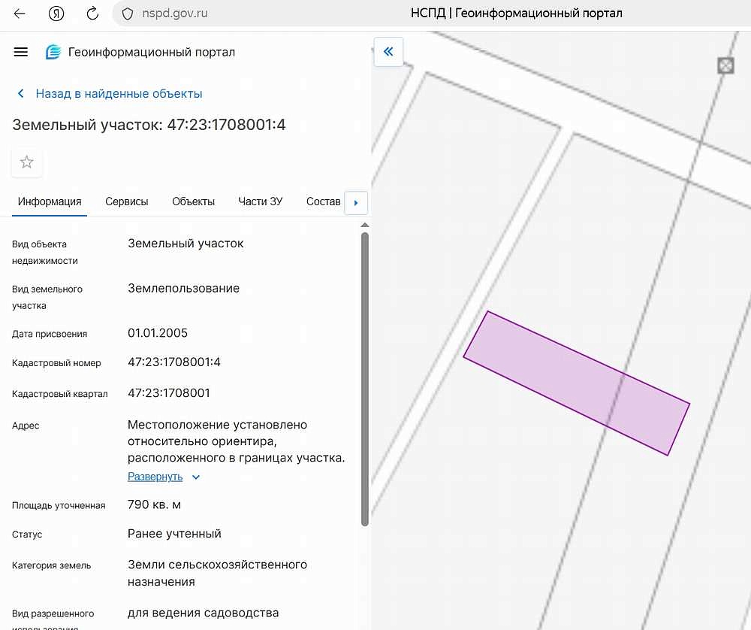Switch to the Сервисы tab

point(126,201)
